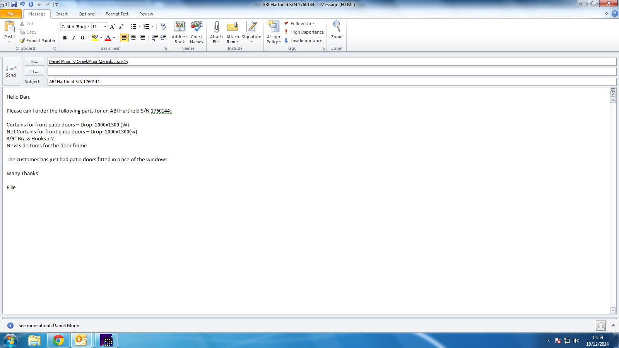Screen dimensions: 619x348
Task: Click the Windows Start orb
Action: point(10,340)
